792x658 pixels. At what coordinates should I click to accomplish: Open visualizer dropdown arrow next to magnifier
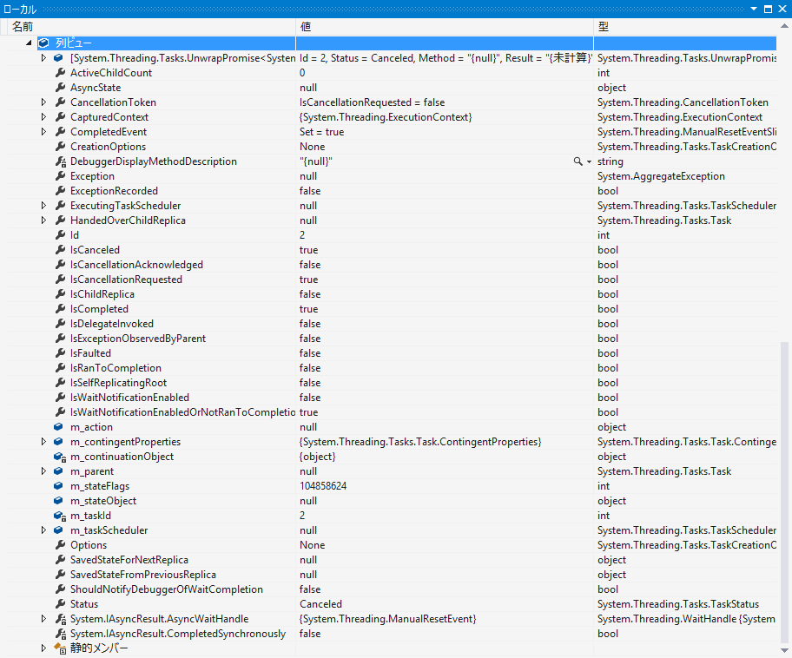pyautogui.click(x=589, y=162)
